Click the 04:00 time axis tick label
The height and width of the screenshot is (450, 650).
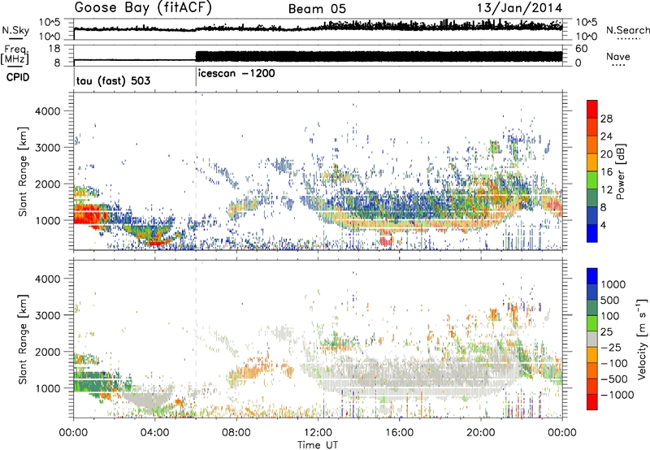coord(154,433)
